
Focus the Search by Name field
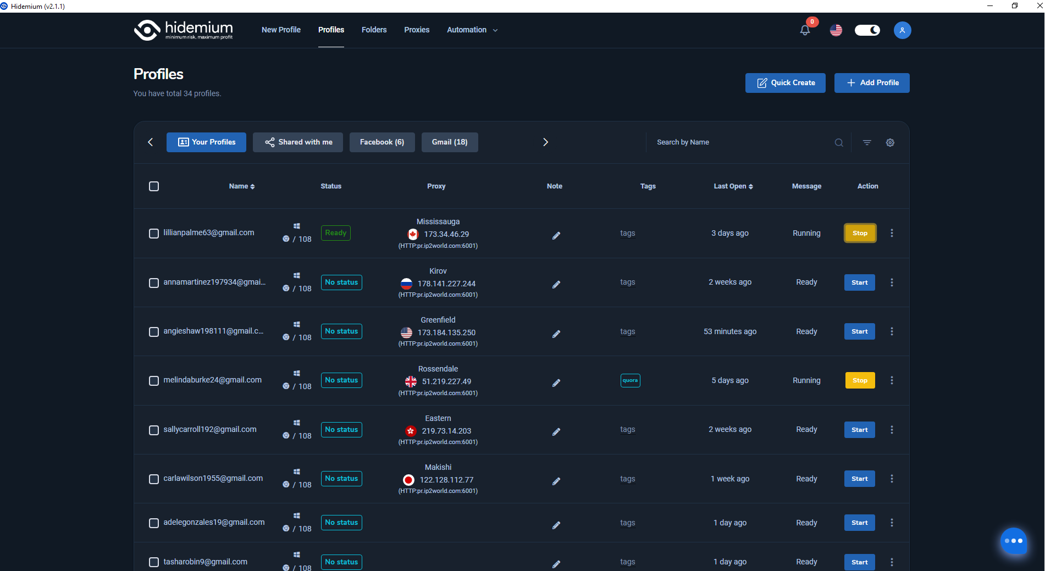click(742, 142)
